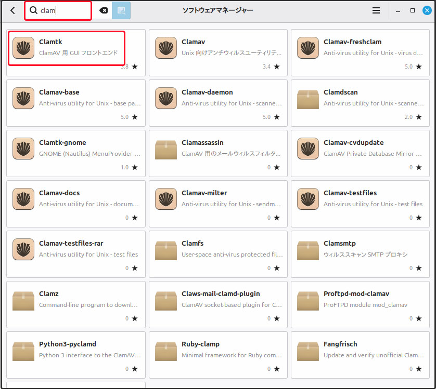Screen dimensions: 436x389
Task: Click 'GNOME (Nautilus) MenuProvider' description
Action: [x=89, y=154]
